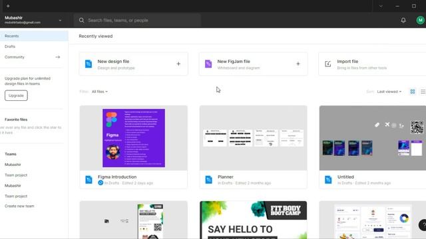Click the Teams heading
The image size is (426, 239).
click(x=11, y=154)
